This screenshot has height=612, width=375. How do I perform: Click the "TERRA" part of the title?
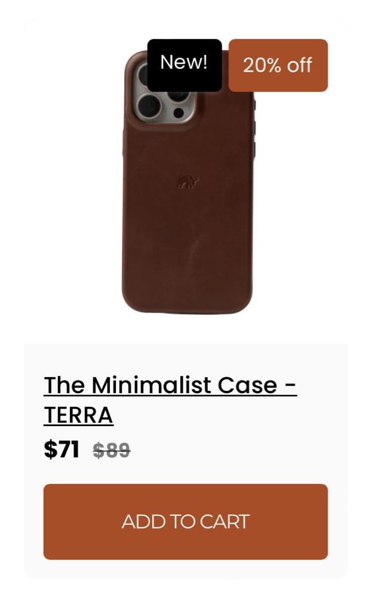point(78,415)
